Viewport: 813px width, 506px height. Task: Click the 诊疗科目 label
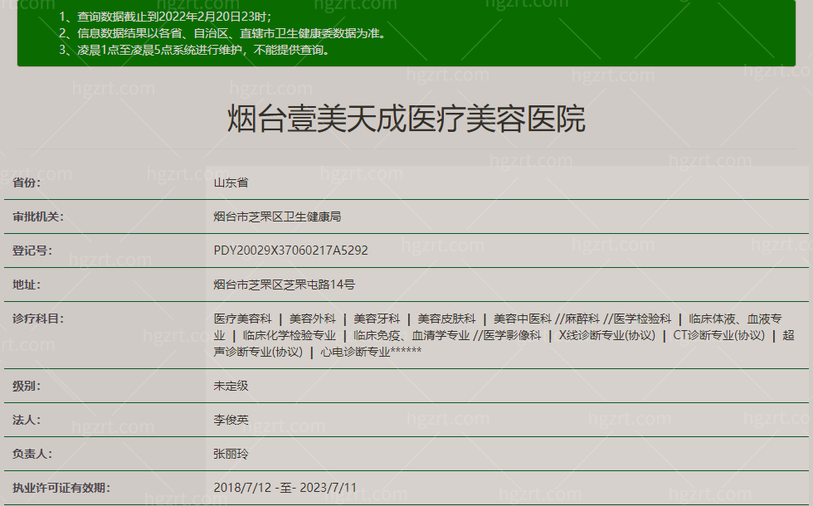click(38, 319)
